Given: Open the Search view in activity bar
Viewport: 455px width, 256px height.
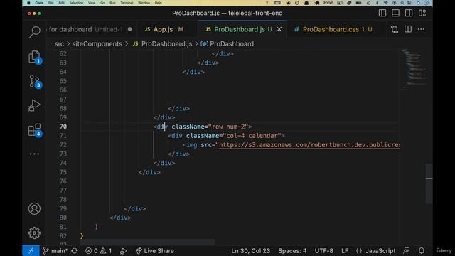Looking at the screenshot, I should [x=35, y=31].
